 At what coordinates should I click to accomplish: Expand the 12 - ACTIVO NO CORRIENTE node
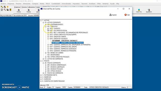click(x=43, y=59)
